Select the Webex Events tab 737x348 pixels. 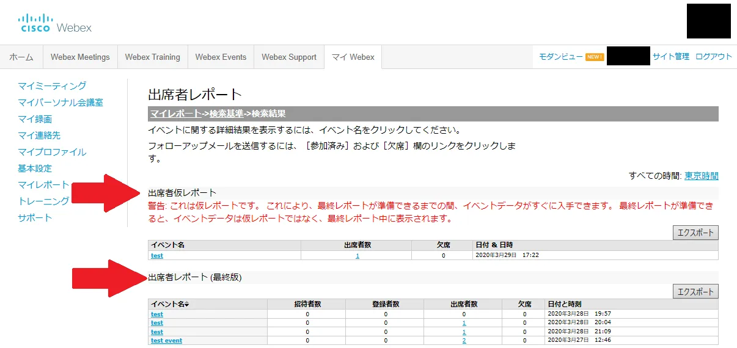[221, 57]
